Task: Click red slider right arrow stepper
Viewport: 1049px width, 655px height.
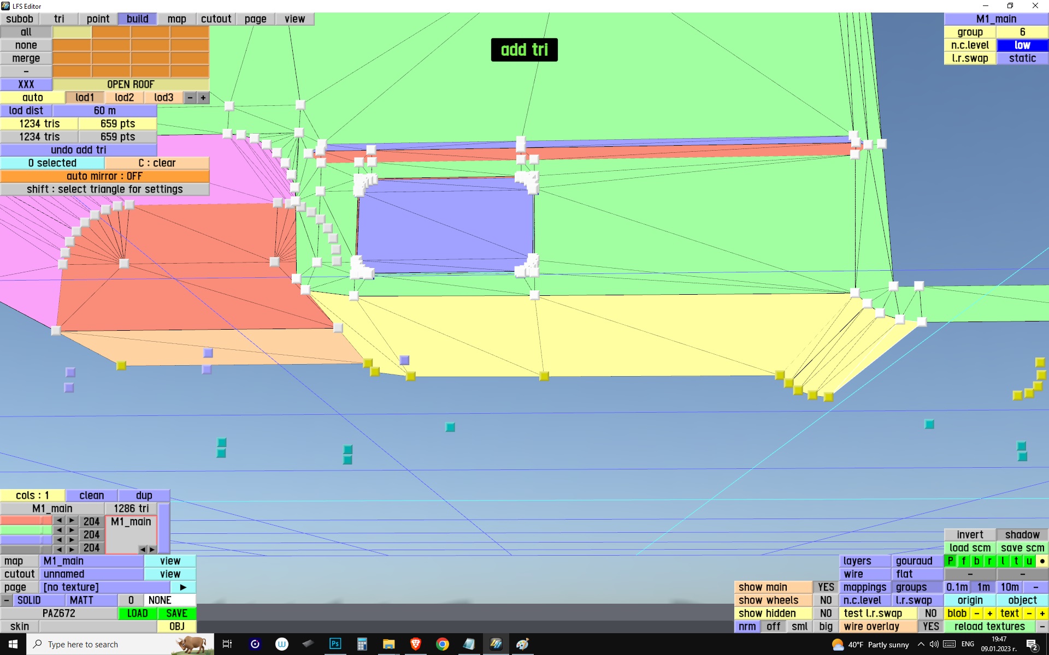Action: coord(72,520)
